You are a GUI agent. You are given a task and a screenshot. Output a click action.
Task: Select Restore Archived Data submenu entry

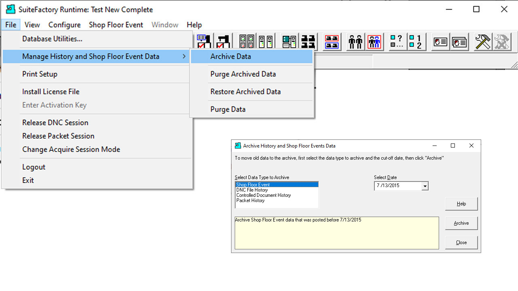(x=252, y=91)
